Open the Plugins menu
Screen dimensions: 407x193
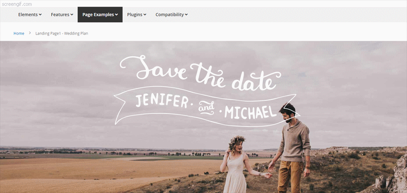click(x=137, y=15)
